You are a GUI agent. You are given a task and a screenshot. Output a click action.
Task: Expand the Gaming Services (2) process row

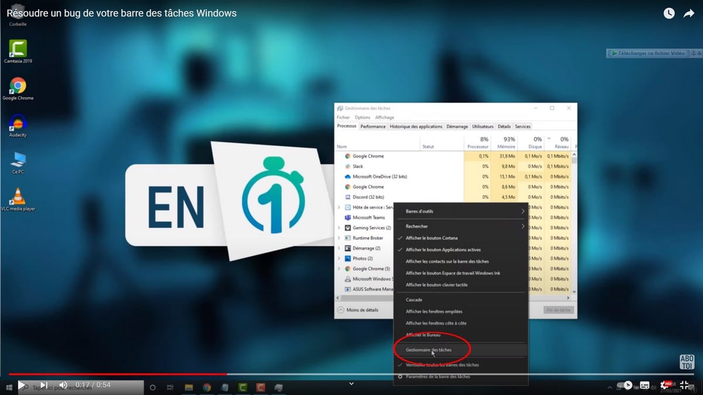point(339,228)
